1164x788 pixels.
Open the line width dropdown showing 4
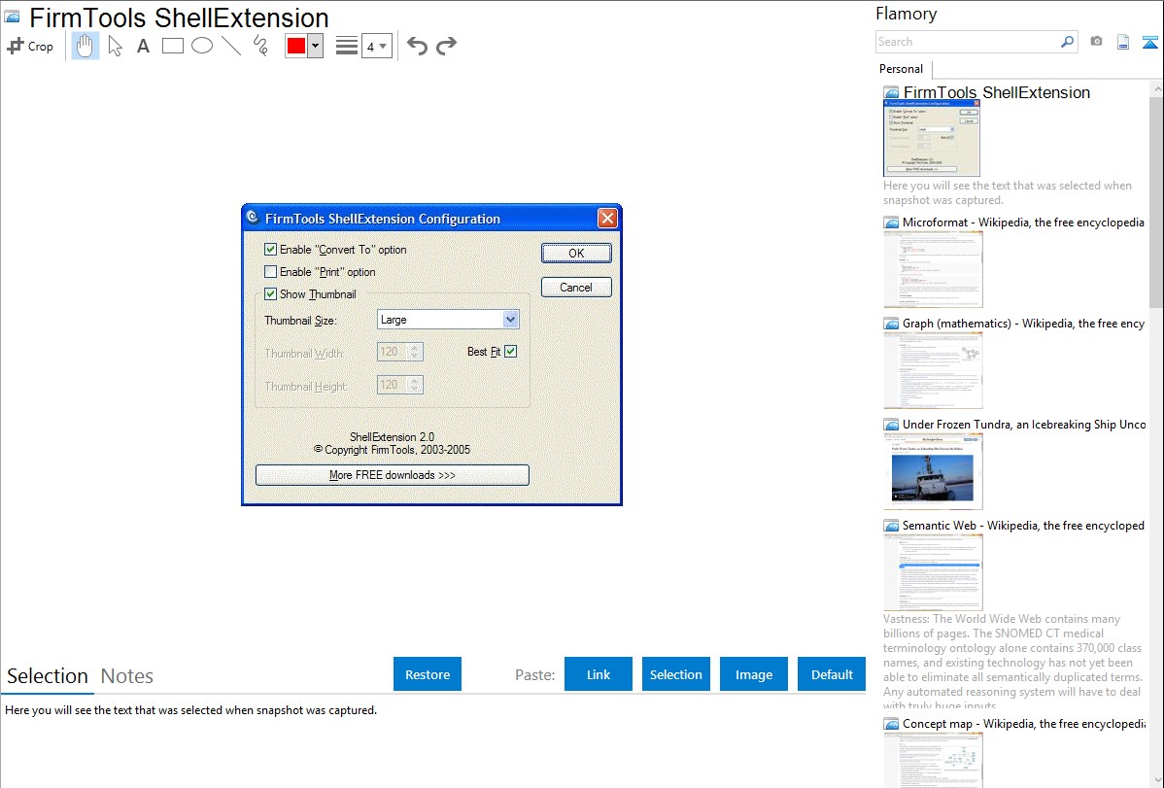pos(377,46)
